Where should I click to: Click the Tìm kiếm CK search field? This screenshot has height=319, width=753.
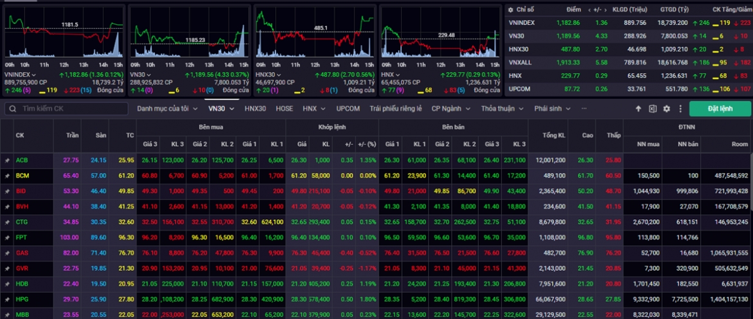(66, 109)
